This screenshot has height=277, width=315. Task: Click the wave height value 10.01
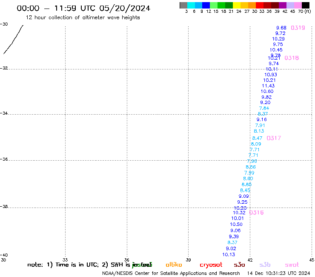pos(237,218)
